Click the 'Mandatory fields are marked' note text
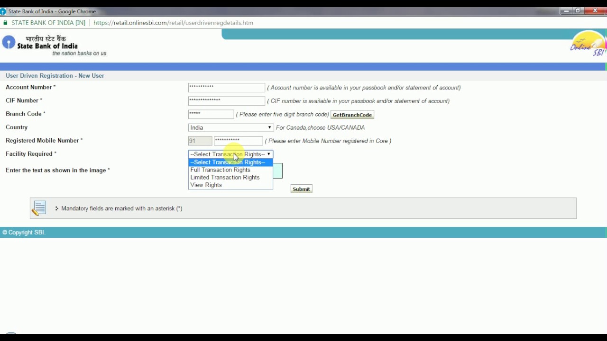This screenshot has width=607, height=341. coord(121,208)
